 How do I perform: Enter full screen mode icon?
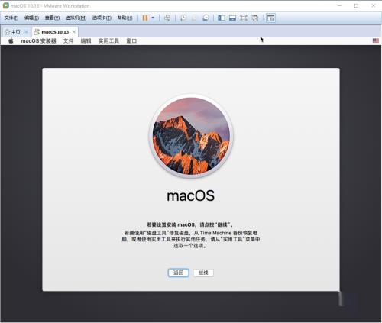pyautogui.click(x=244, y=18)
